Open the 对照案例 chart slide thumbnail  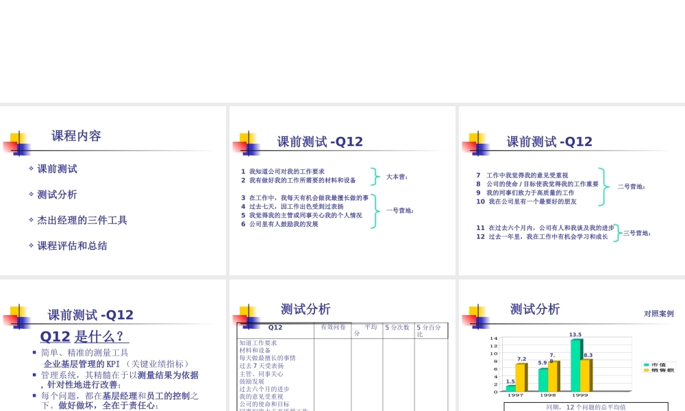point(572,345)
